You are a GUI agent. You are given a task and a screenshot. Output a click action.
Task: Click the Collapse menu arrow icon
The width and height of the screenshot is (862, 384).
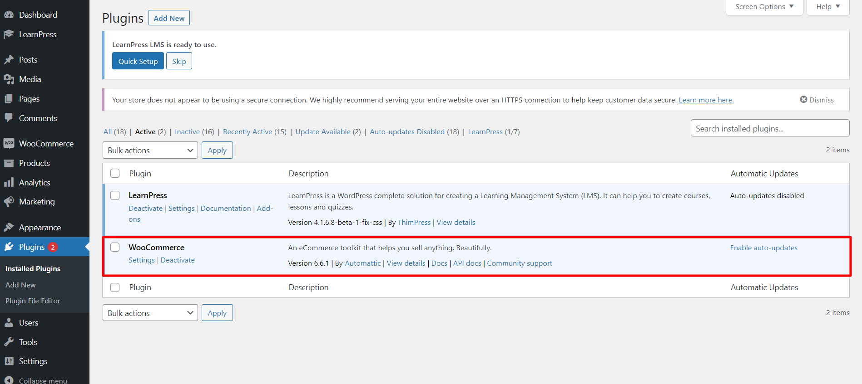pyautogui.click(x=9, y=380)
